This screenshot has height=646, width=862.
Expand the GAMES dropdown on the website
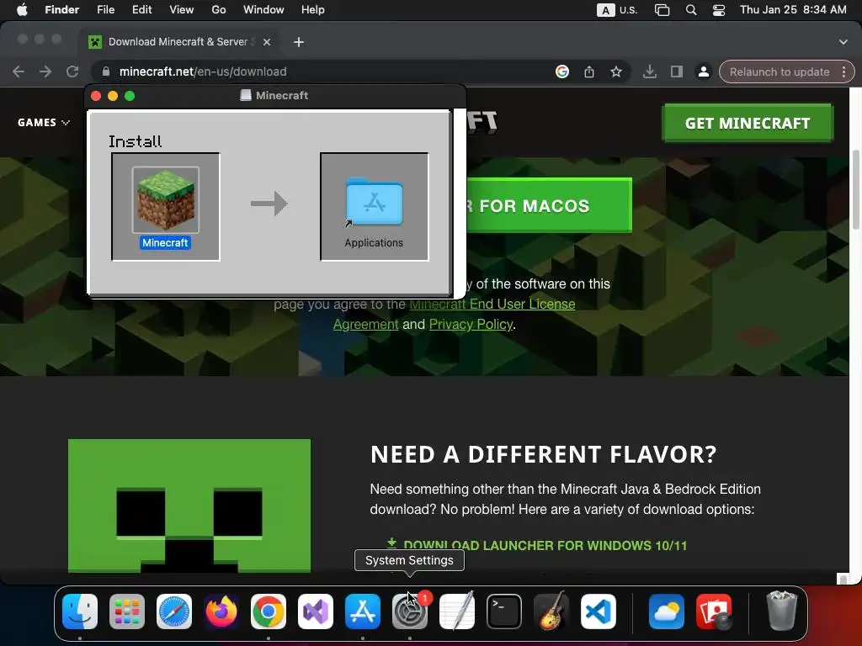tap(44, 123)
